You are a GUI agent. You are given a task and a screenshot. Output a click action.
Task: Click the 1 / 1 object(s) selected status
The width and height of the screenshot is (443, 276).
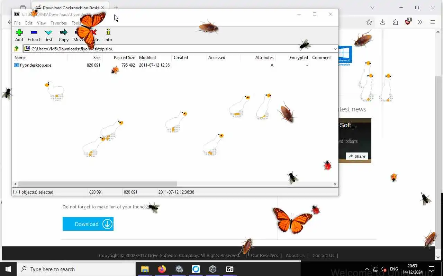(x=33, y=192)
